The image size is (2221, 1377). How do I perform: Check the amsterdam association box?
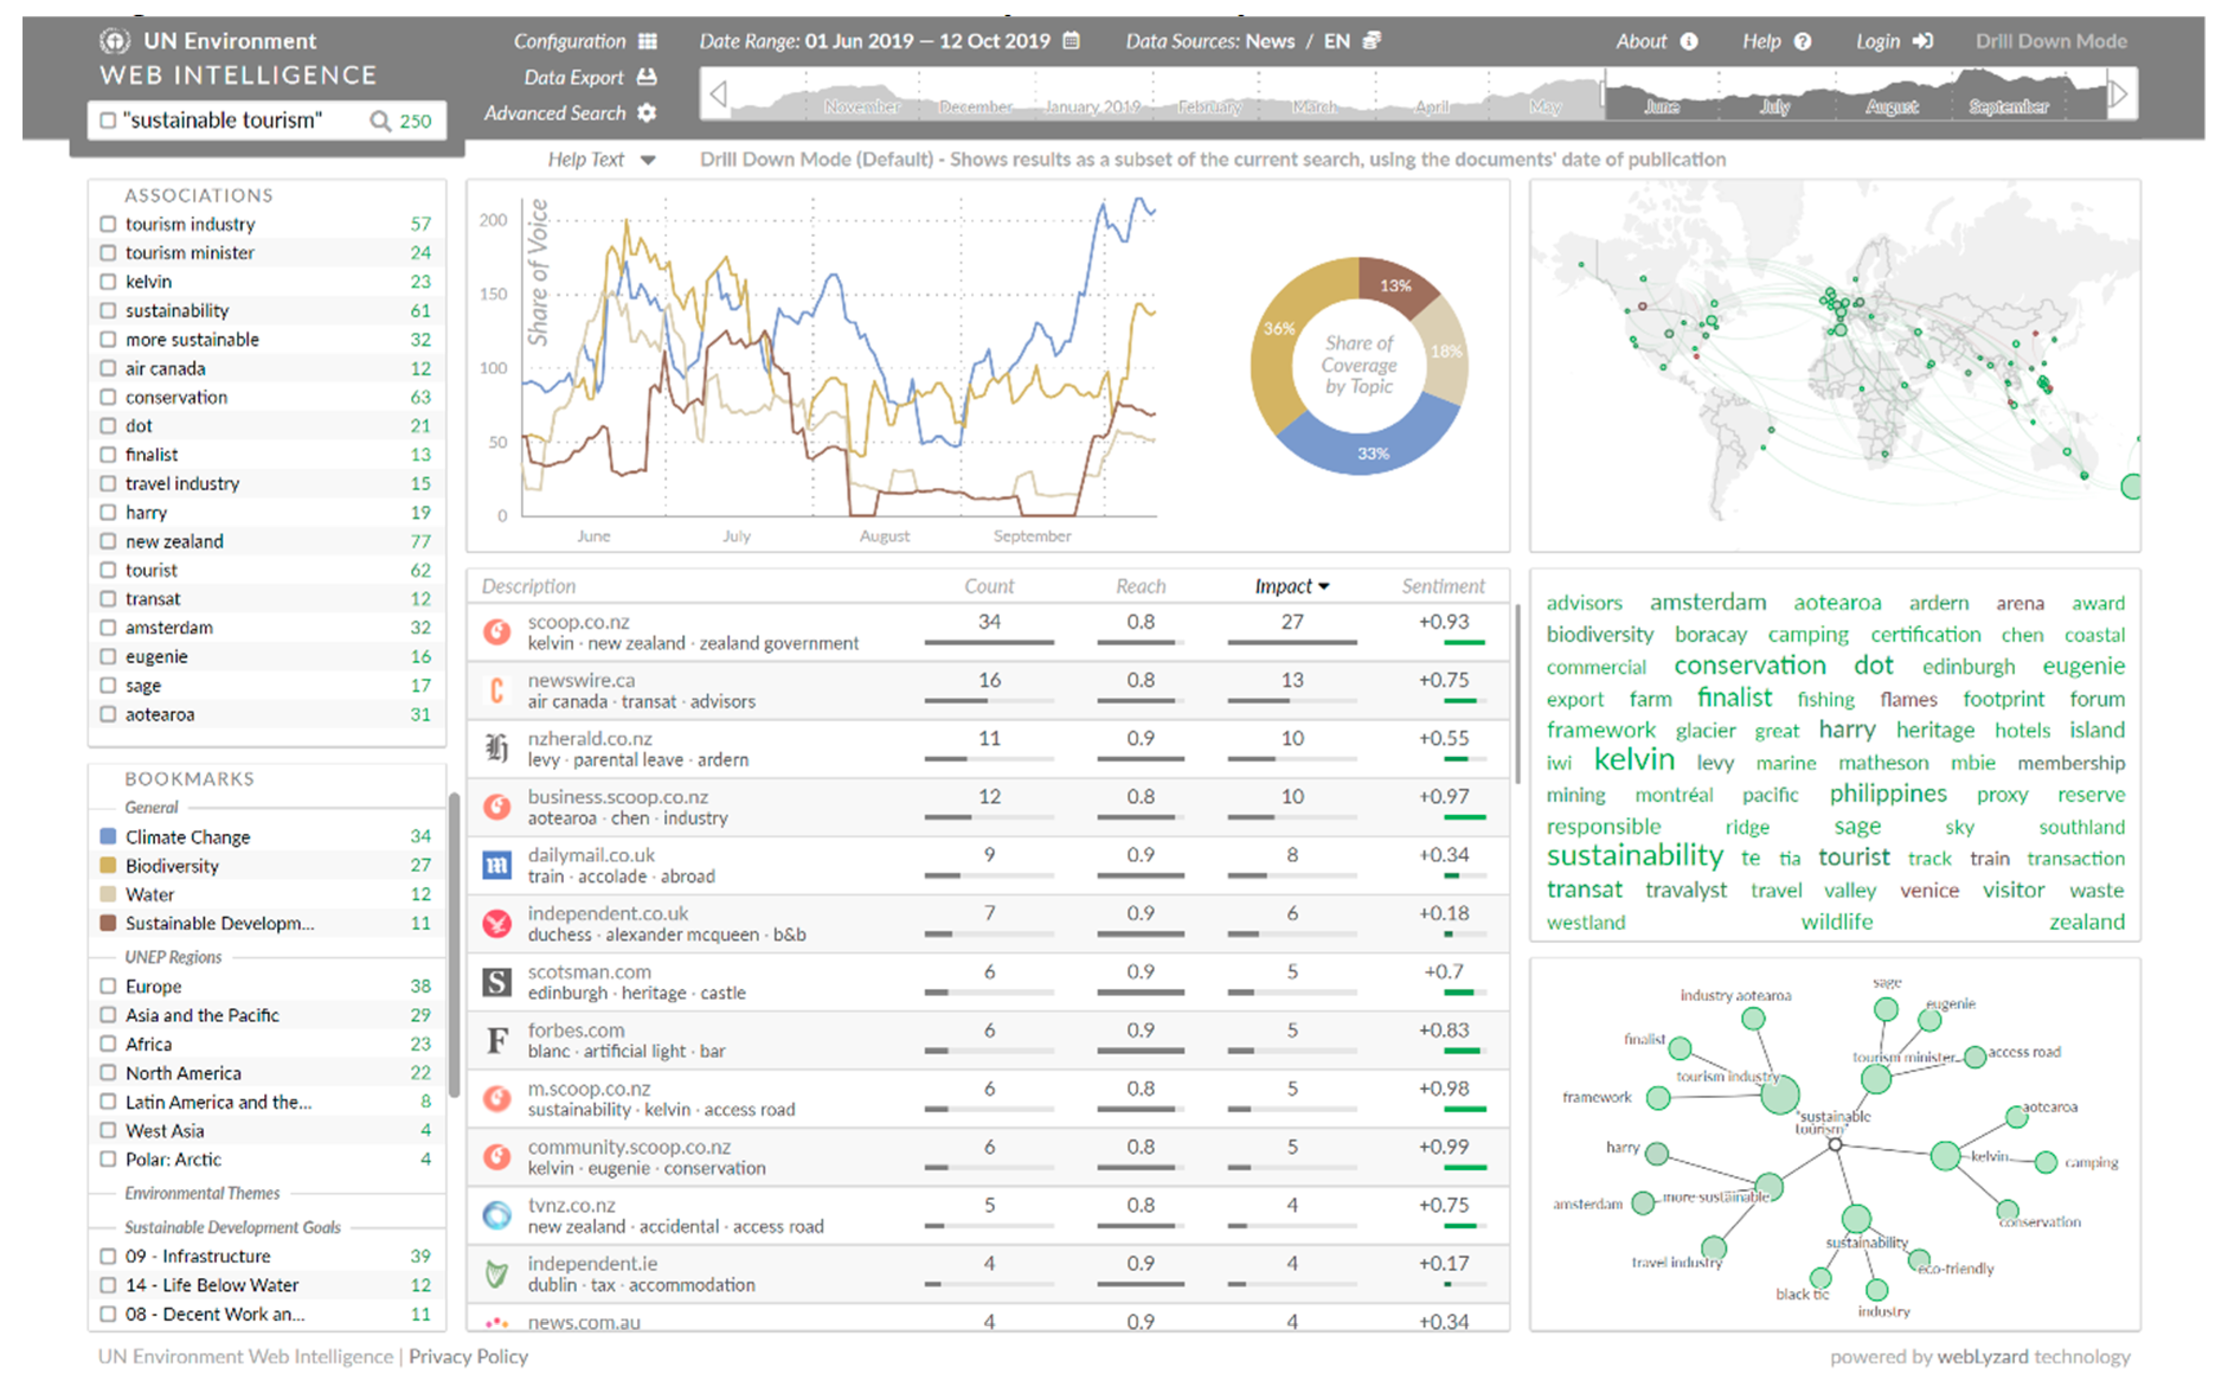point(107,627)
